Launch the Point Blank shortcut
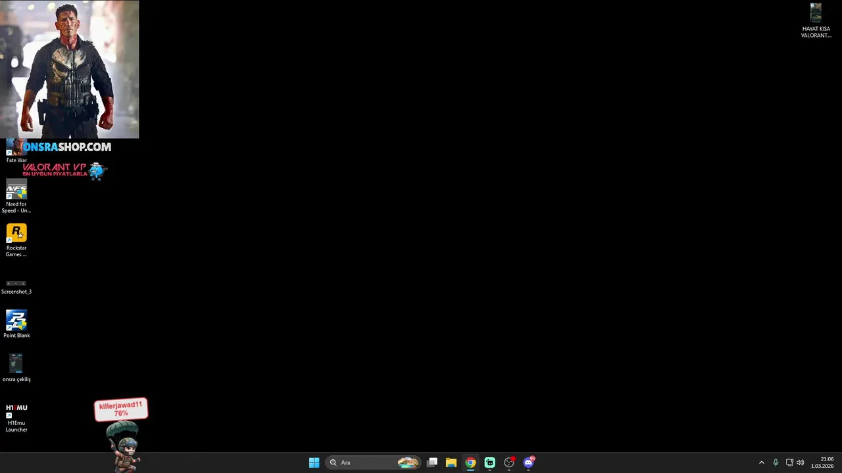Viewport: 842px width, 473px height. (x=16, y=324)
